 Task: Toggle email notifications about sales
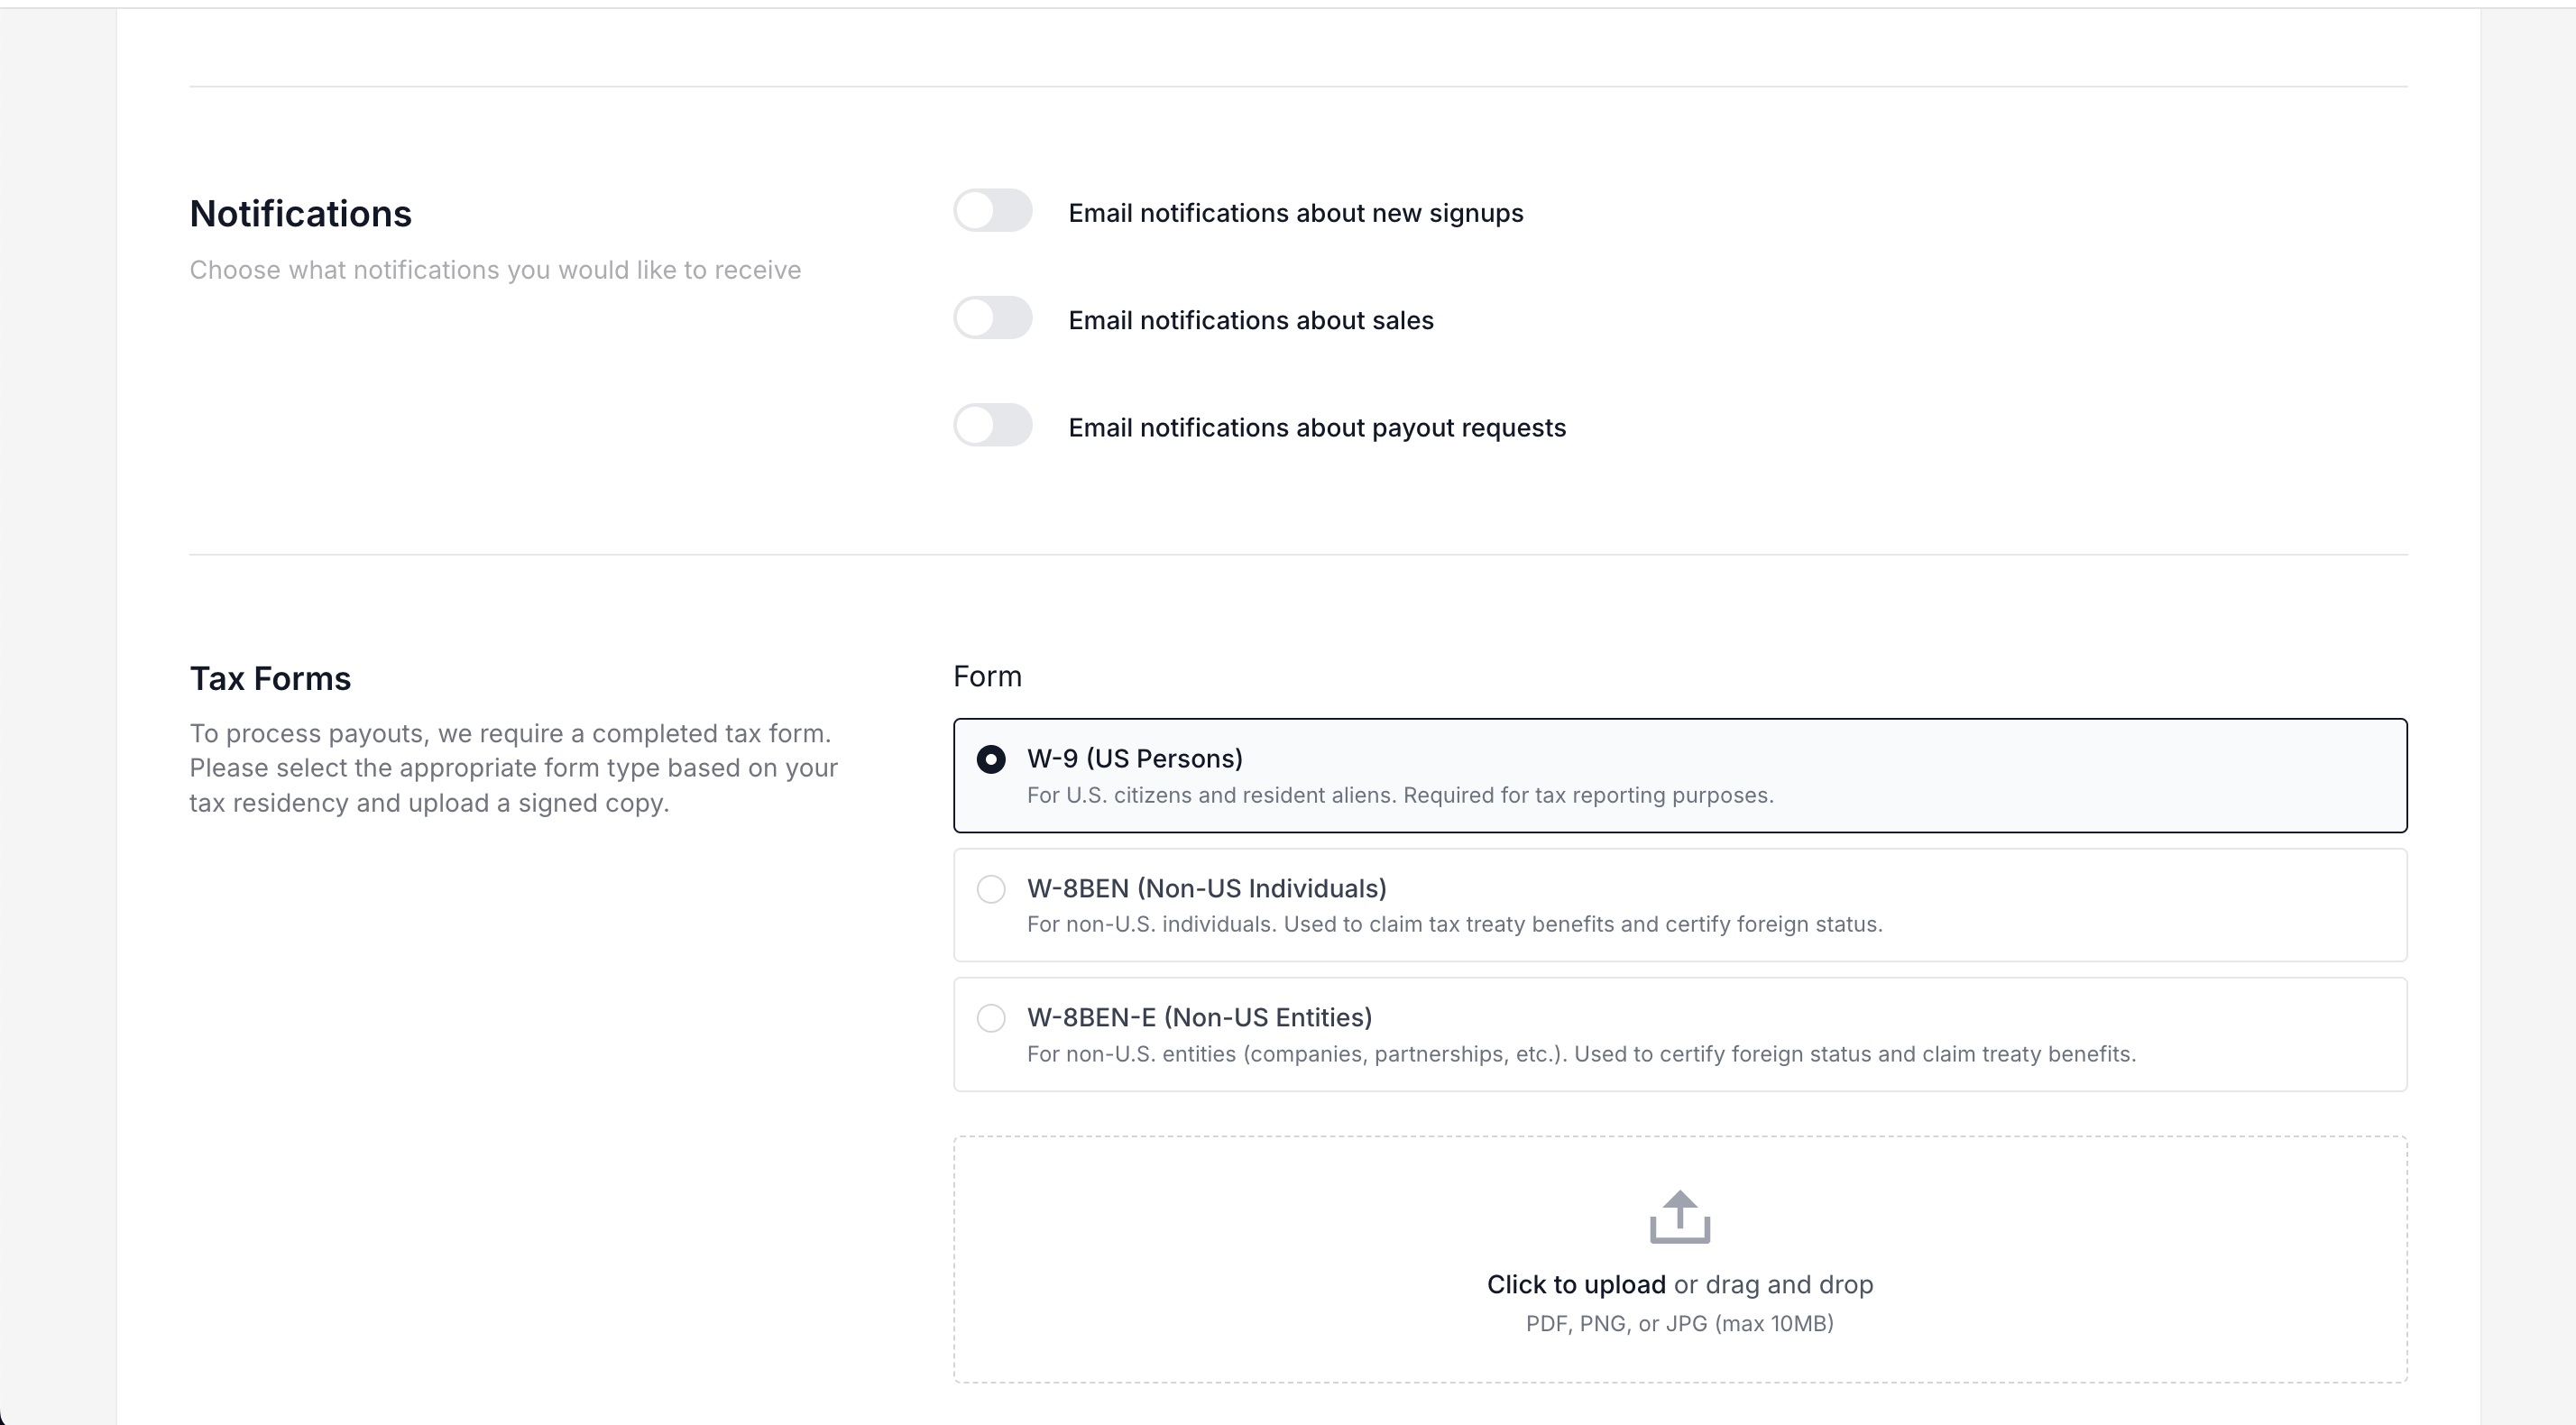point(992,318)
